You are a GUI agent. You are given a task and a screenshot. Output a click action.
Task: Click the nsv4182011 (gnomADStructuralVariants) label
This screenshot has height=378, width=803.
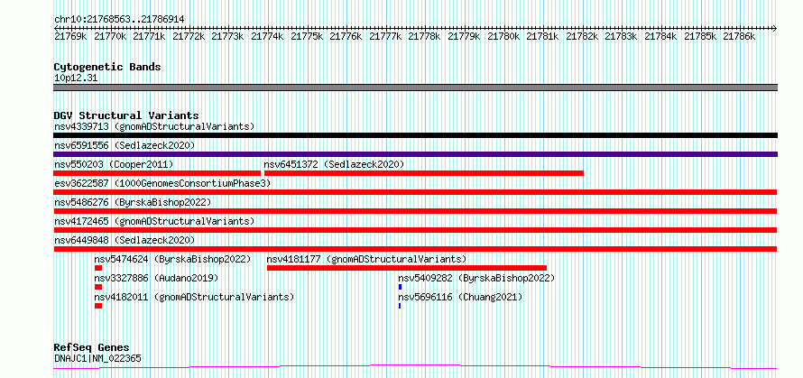pyautogui.click(x=194, y=297)
